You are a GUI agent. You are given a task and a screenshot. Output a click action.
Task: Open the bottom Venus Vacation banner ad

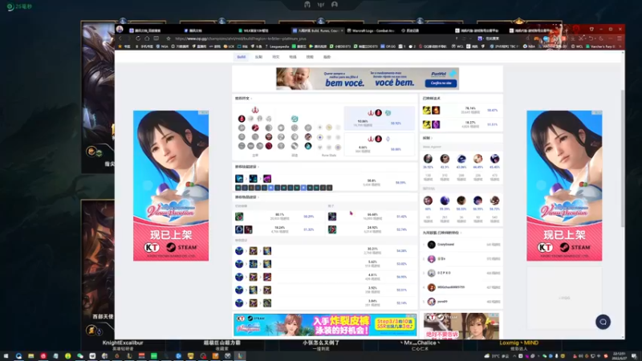pyautogui.click(x=325, y=325)
